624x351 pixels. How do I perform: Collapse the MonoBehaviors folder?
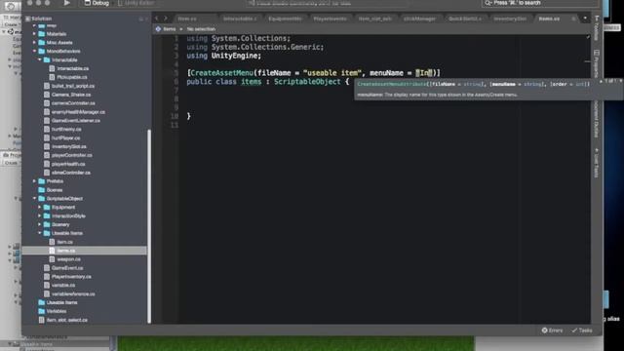click(x=35, y=51)
